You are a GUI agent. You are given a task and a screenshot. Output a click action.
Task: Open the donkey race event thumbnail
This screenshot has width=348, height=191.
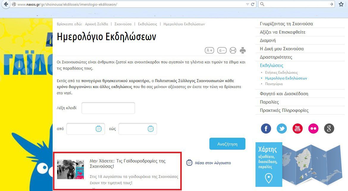click(70, 170)
